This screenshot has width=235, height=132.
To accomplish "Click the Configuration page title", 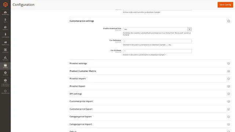I will click(23, 5).
